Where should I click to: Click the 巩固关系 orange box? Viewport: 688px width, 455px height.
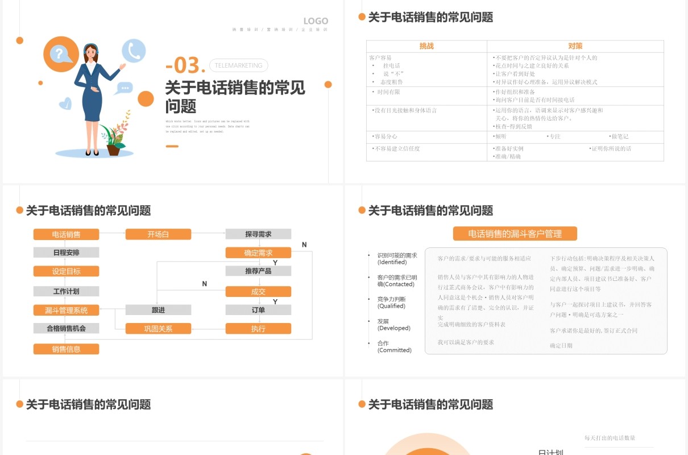(x=158, y=329)
